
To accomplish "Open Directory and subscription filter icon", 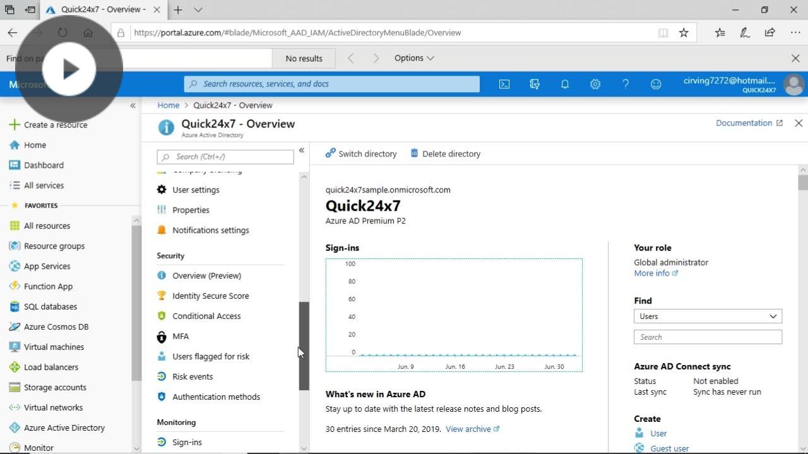I will pos(535,84).
